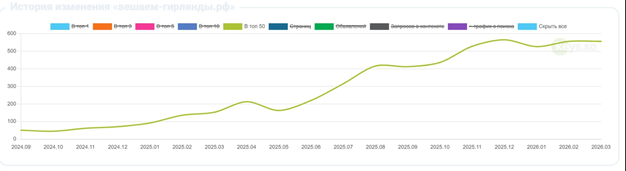
Task: Toggle «Запросов в контексте» legend label
Action: pos(417,26)
